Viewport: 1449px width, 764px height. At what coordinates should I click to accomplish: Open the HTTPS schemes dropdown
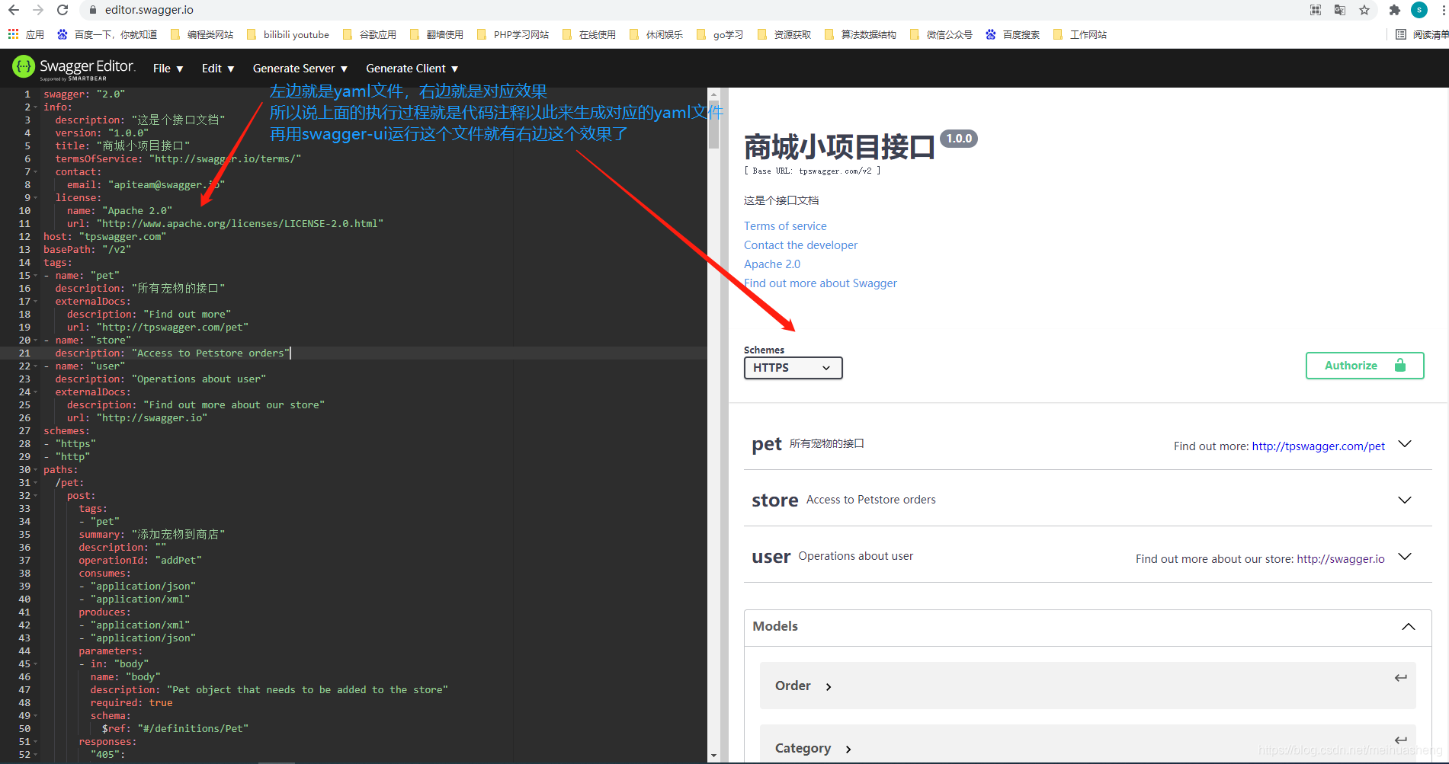(793, 368)
